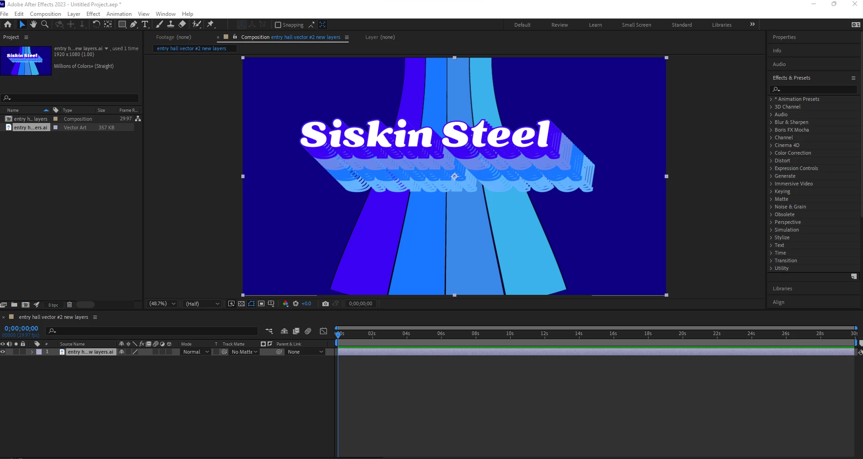Click the Effects & Presets search field
The width and height of the screenshot is (863, 459).
813,89
